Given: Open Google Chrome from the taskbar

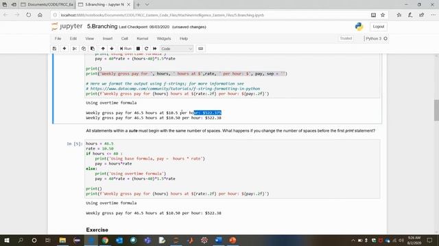Looking at the screenshot, I should point(105,240).
